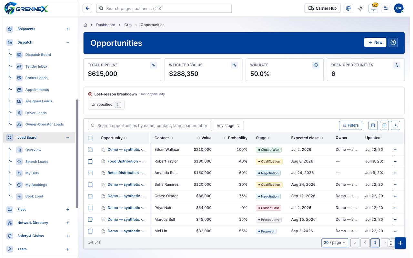
Task: Open Dispatch Board in sidebar
Action: (x=38, y=55)
